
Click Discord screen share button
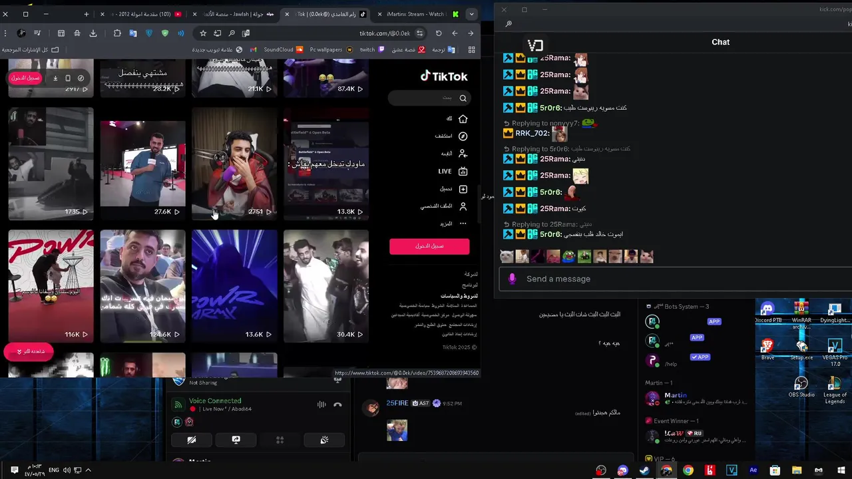pyautogui.click(x=236, y=440)
